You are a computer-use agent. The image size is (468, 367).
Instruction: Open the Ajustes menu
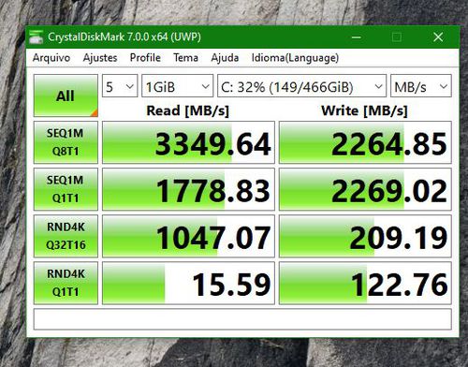coord(100,58)
